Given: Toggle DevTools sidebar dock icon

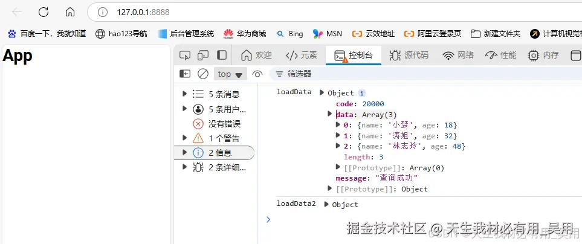Looking at the screenshot, I should click(x=222, y=55).
